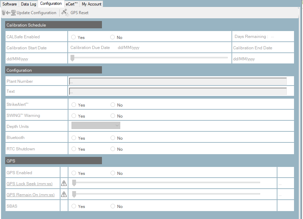
Task: Select Yes for GPS Enabled
Action: click(x=73, y=173)
